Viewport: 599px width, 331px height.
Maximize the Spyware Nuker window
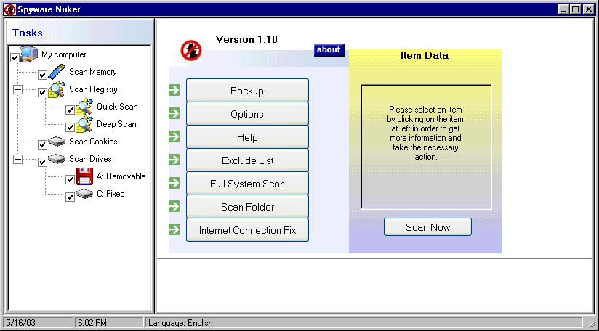(575, 9)
